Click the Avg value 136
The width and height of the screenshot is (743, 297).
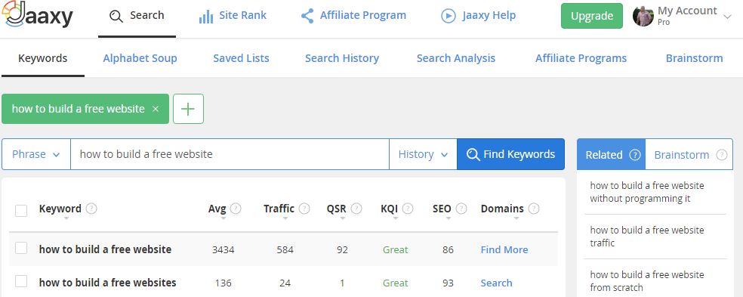224,283
